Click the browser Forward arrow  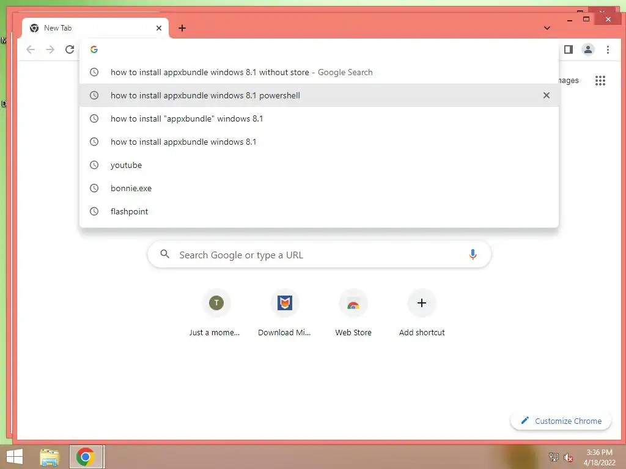(50, 49)
